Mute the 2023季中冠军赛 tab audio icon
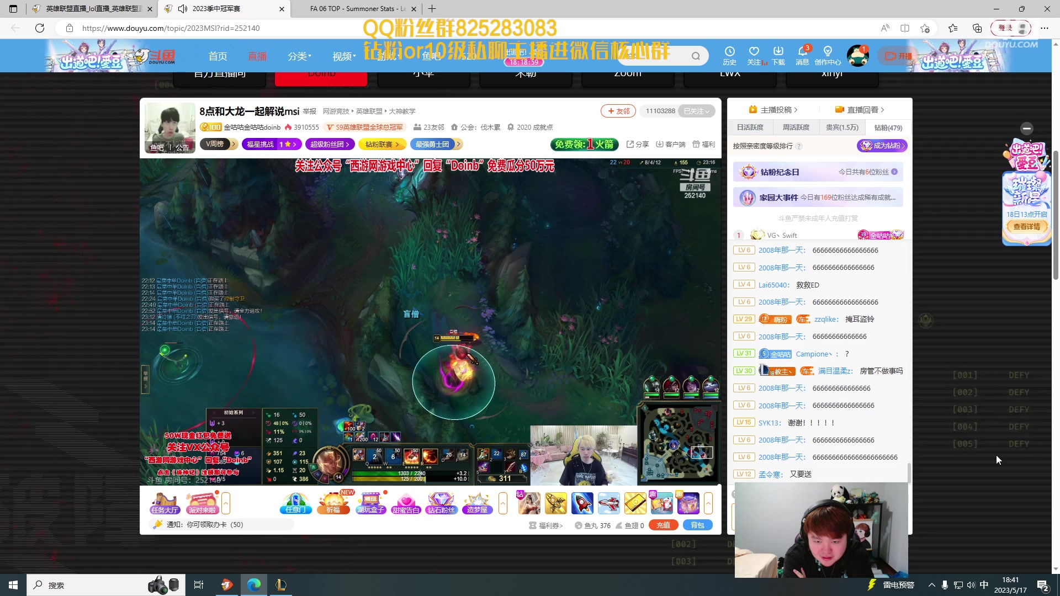1060x596 pixels. 182,9
